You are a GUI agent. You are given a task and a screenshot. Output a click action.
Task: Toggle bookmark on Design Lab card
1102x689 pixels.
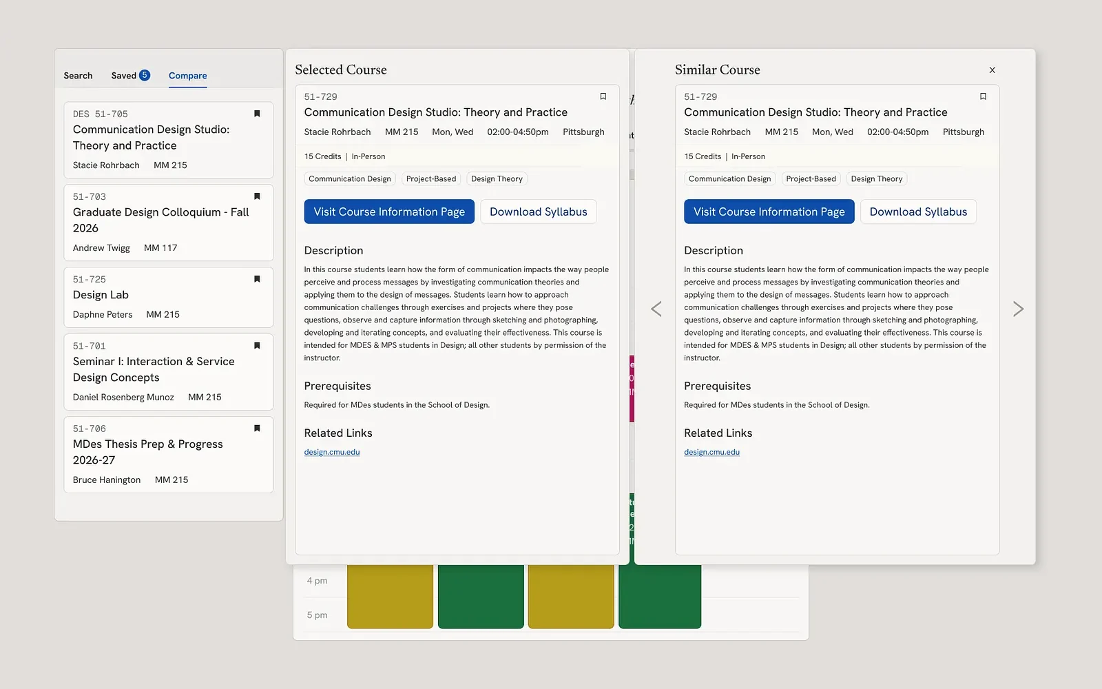(x=257, y=279)
